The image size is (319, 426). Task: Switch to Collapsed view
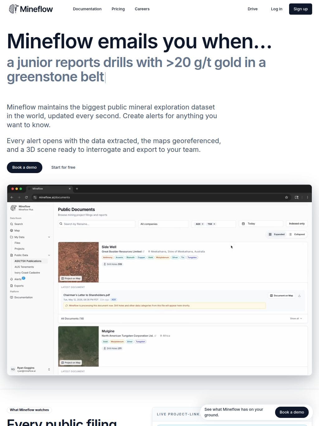pos(297,235)
